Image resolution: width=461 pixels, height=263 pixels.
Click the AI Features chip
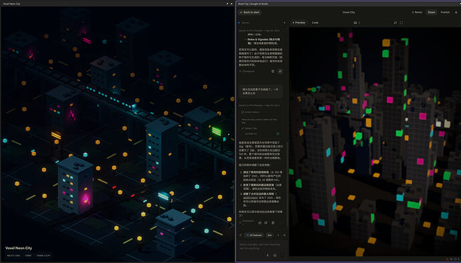[254, 236]
